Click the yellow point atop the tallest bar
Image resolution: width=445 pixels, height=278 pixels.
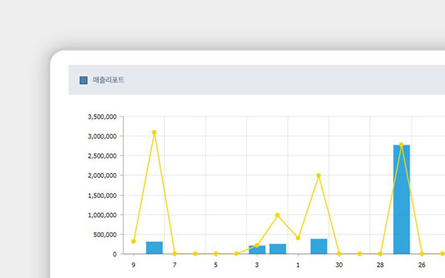pos(401,145)
